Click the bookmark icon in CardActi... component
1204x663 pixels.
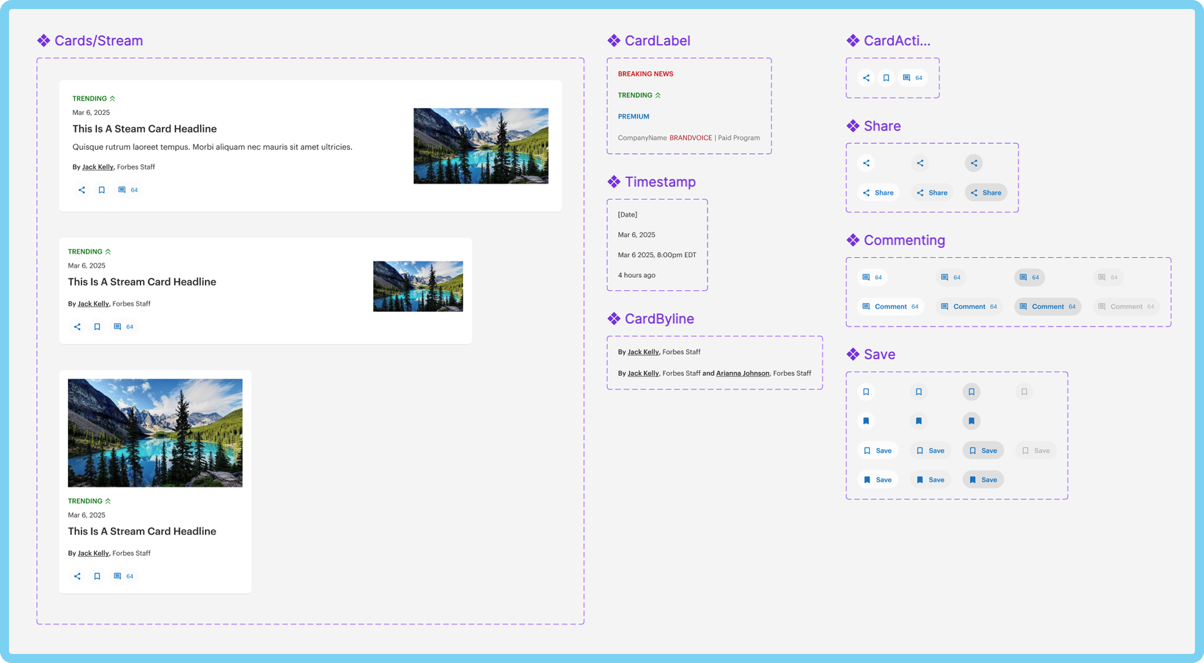885,77
